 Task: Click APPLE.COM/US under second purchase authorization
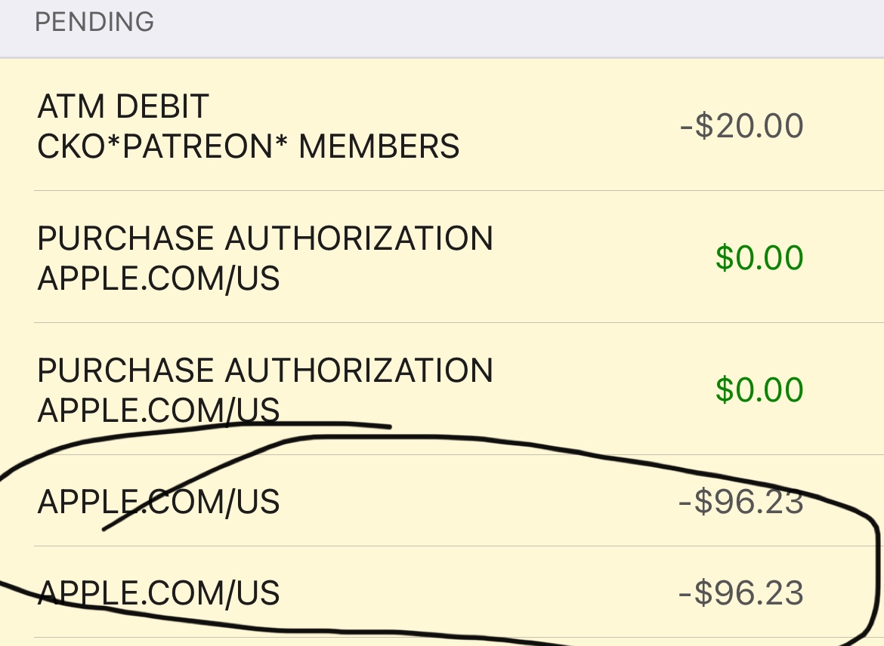pyautogui.click(x=159, y=410)
